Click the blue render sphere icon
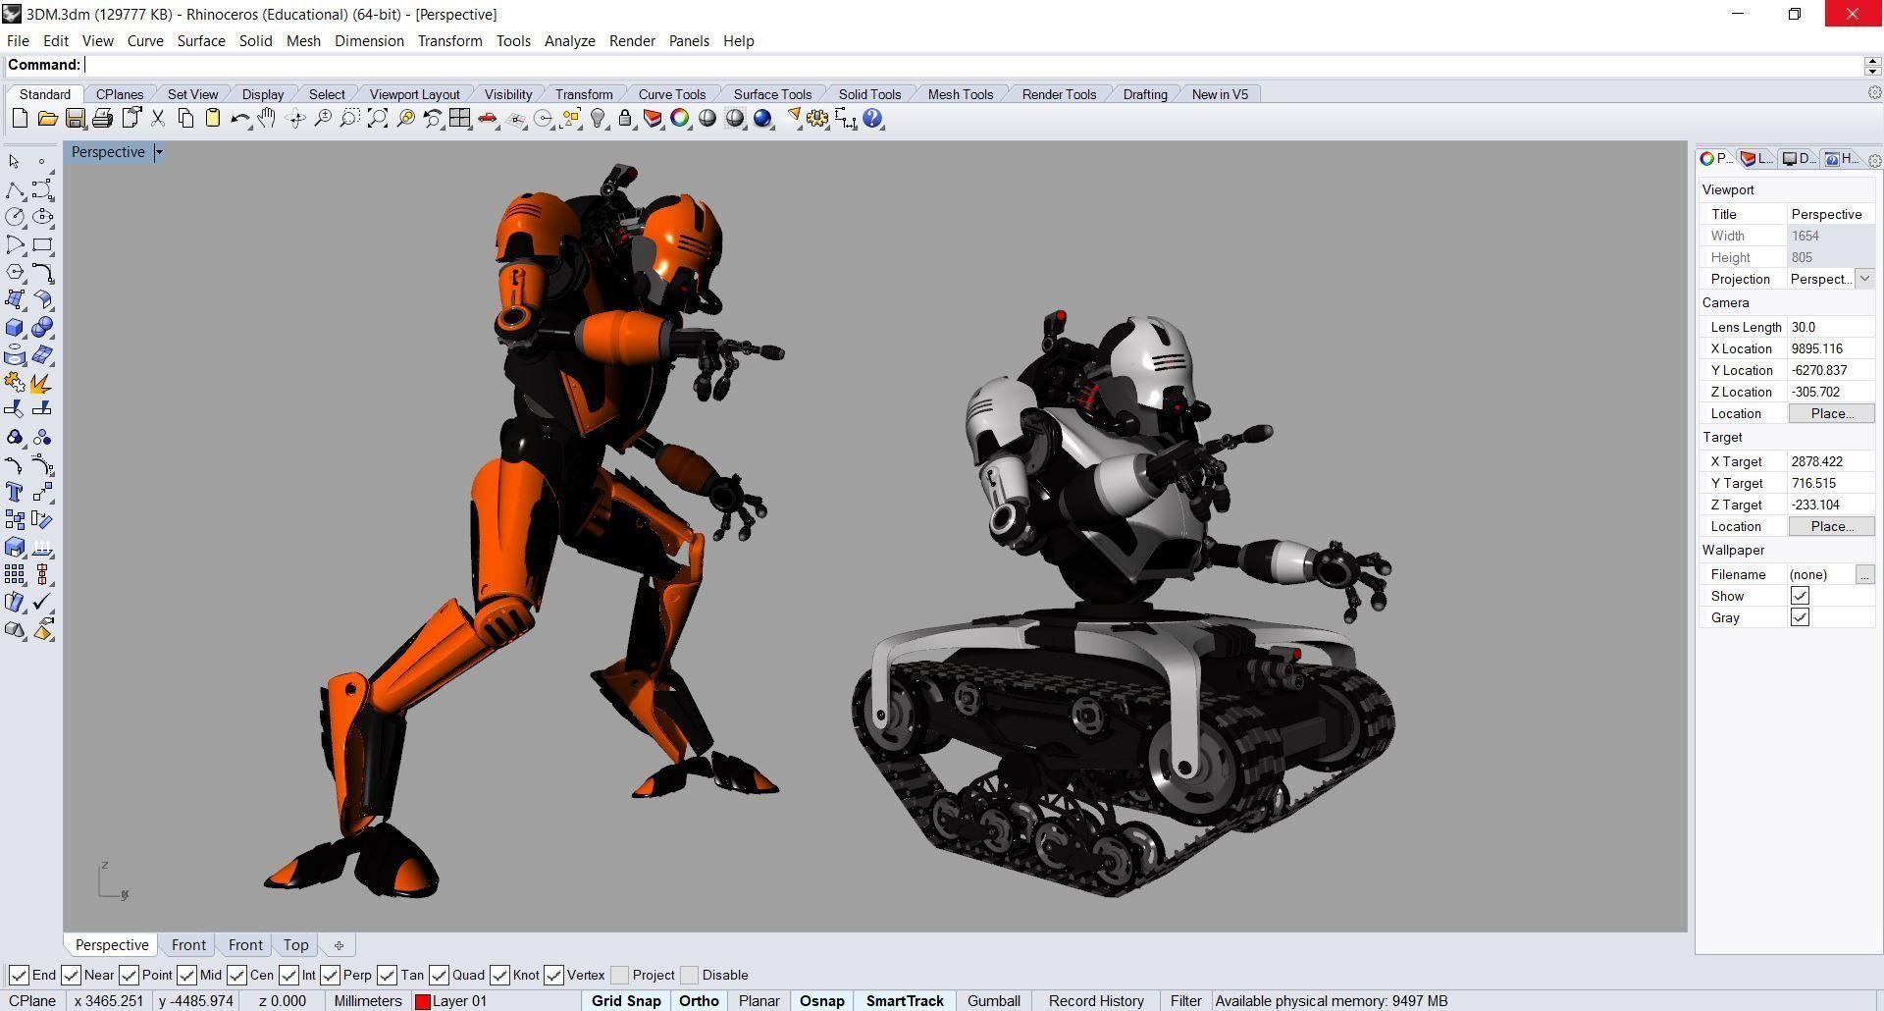Viewport: 1884px width, 1011px height. pyautogui.click(x=762, y=119)
